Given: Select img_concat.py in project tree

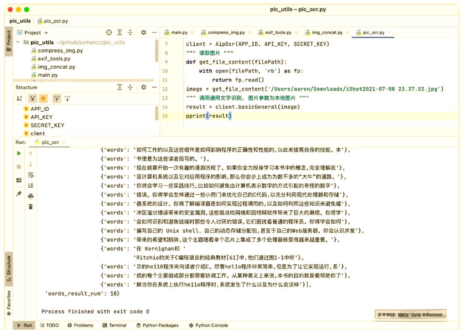Looking at the screenshot, I should click(x=53, y=67).
